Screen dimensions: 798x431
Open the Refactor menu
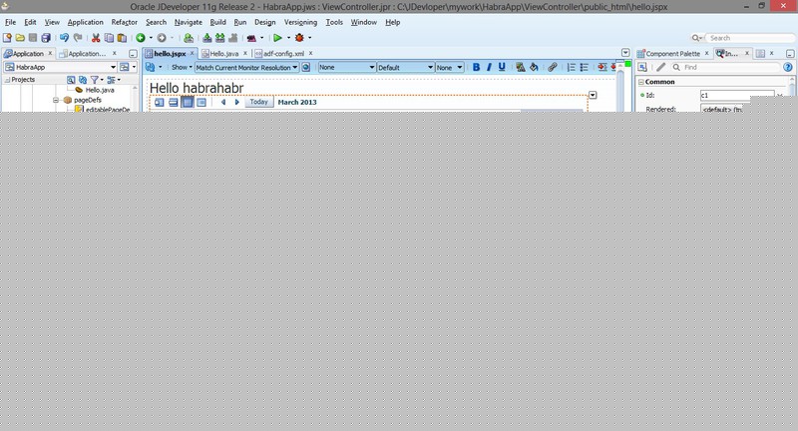coord(124,22)
